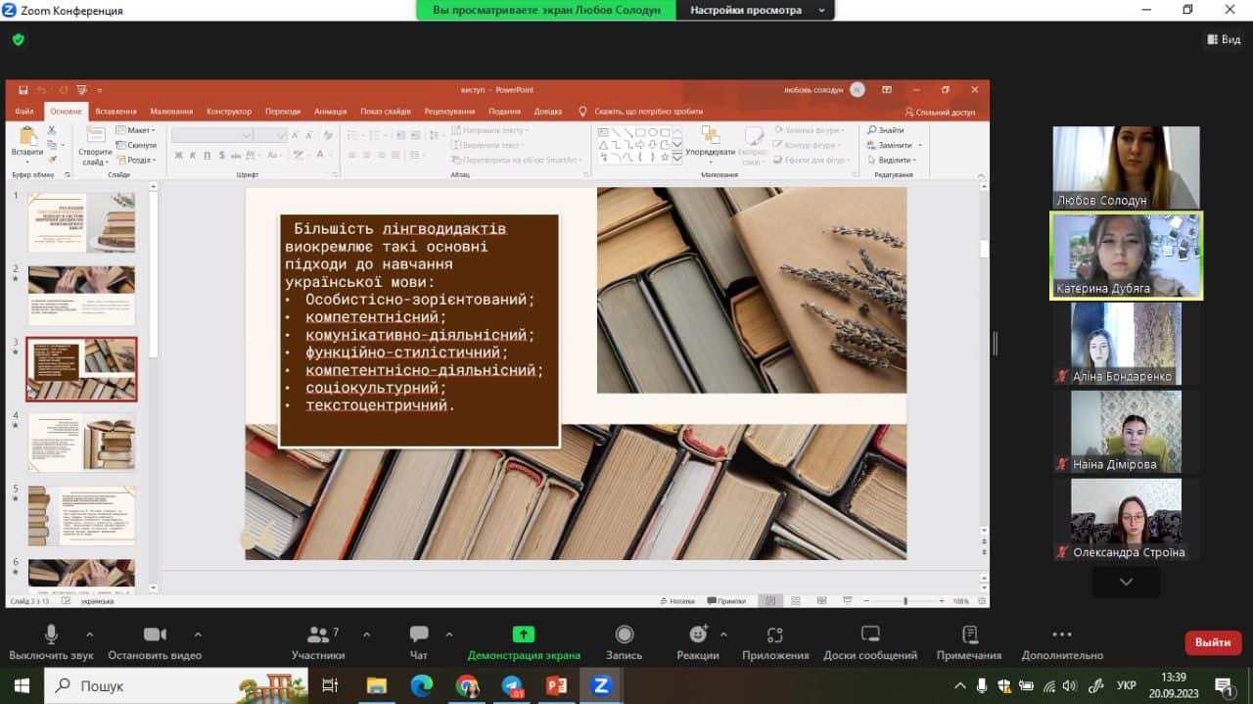Open PowerPoint from the taskbar
The height and width of the screenshot is (704, 1253).
pyautogui.click(x=557, y=685)
